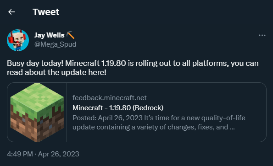Click the version number 1.19.80 in the tweet text
Viewport: 273px width, 166px height.
pos(113,63)
